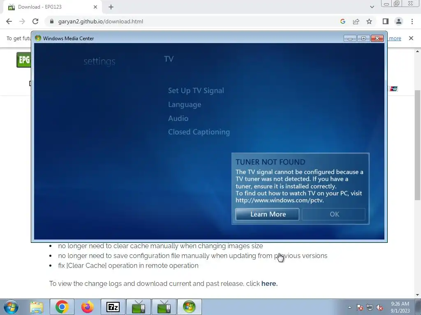Toggle Chrome side panel icon
The height and width of the screenshot is (315, 421).
386,21
